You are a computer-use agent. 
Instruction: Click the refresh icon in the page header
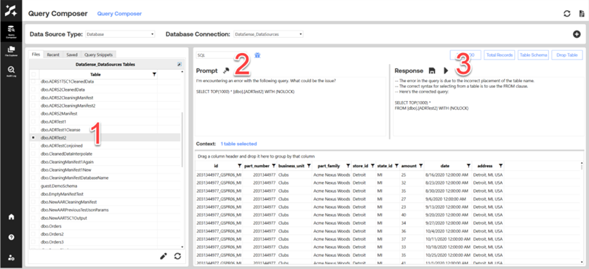(x=567, y=14)
